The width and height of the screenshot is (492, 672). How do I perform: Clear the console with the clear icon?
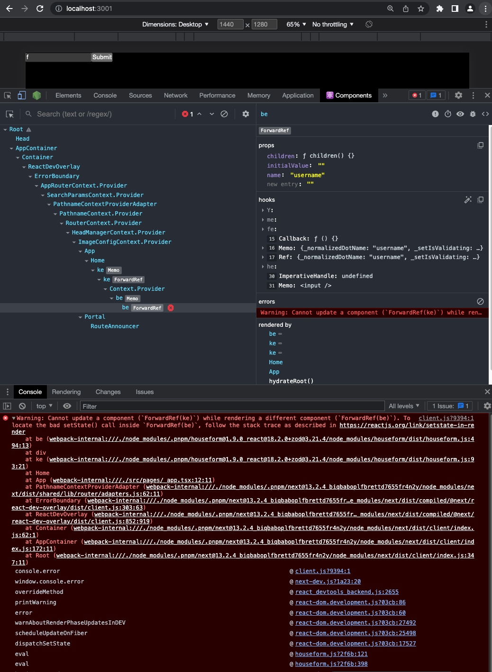(x=22, y=406)
